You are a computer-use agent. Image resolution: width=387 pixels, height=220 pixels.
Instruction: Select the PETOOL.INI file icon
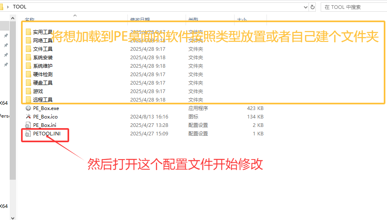pyautogui.click(x=28, y=133)
